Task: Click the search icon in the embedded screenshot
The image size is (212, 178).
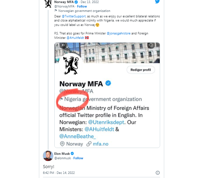Action: 151,45
